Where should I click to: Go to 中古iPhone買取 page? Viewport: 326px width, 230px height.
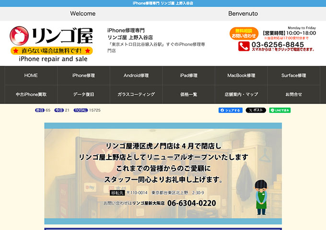tap(31, 94)
